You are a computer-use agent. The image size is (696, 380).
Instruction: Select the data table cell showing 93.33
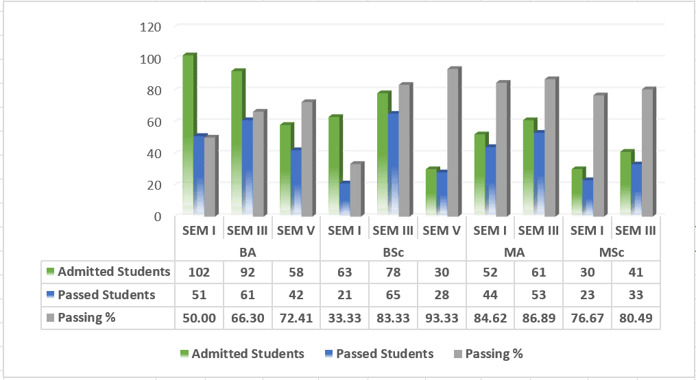point(442,318)
